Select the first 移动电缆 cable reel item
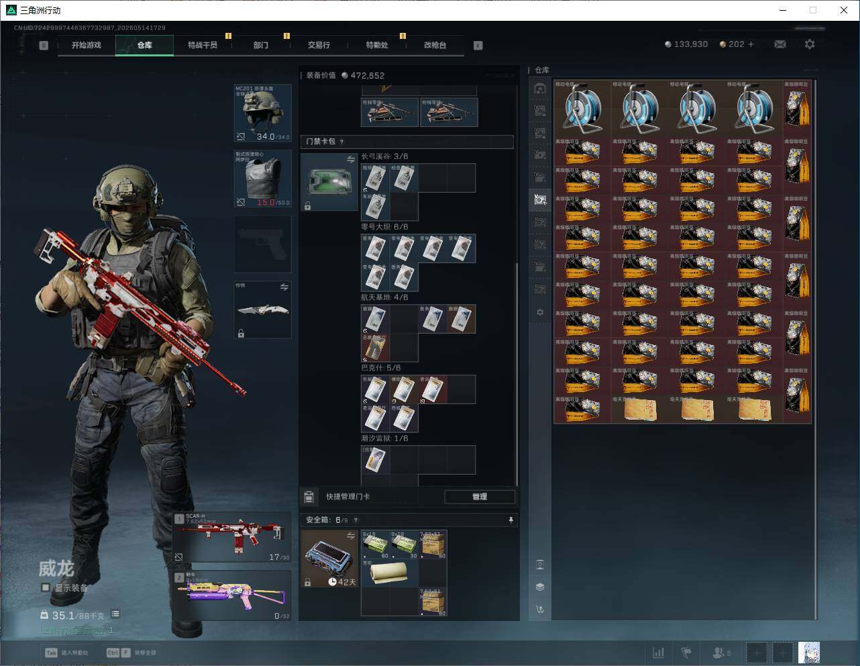This screenshot has height=666, width=860. tap(582, 108)
